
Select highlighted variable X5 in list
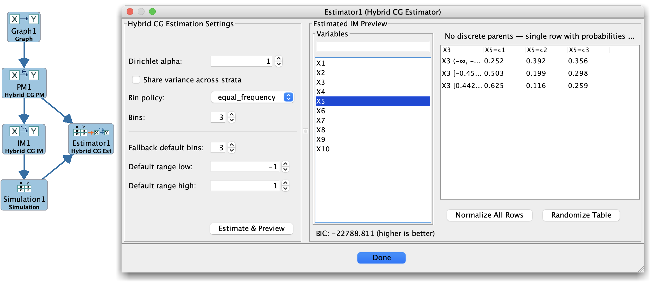click(373, 101)
